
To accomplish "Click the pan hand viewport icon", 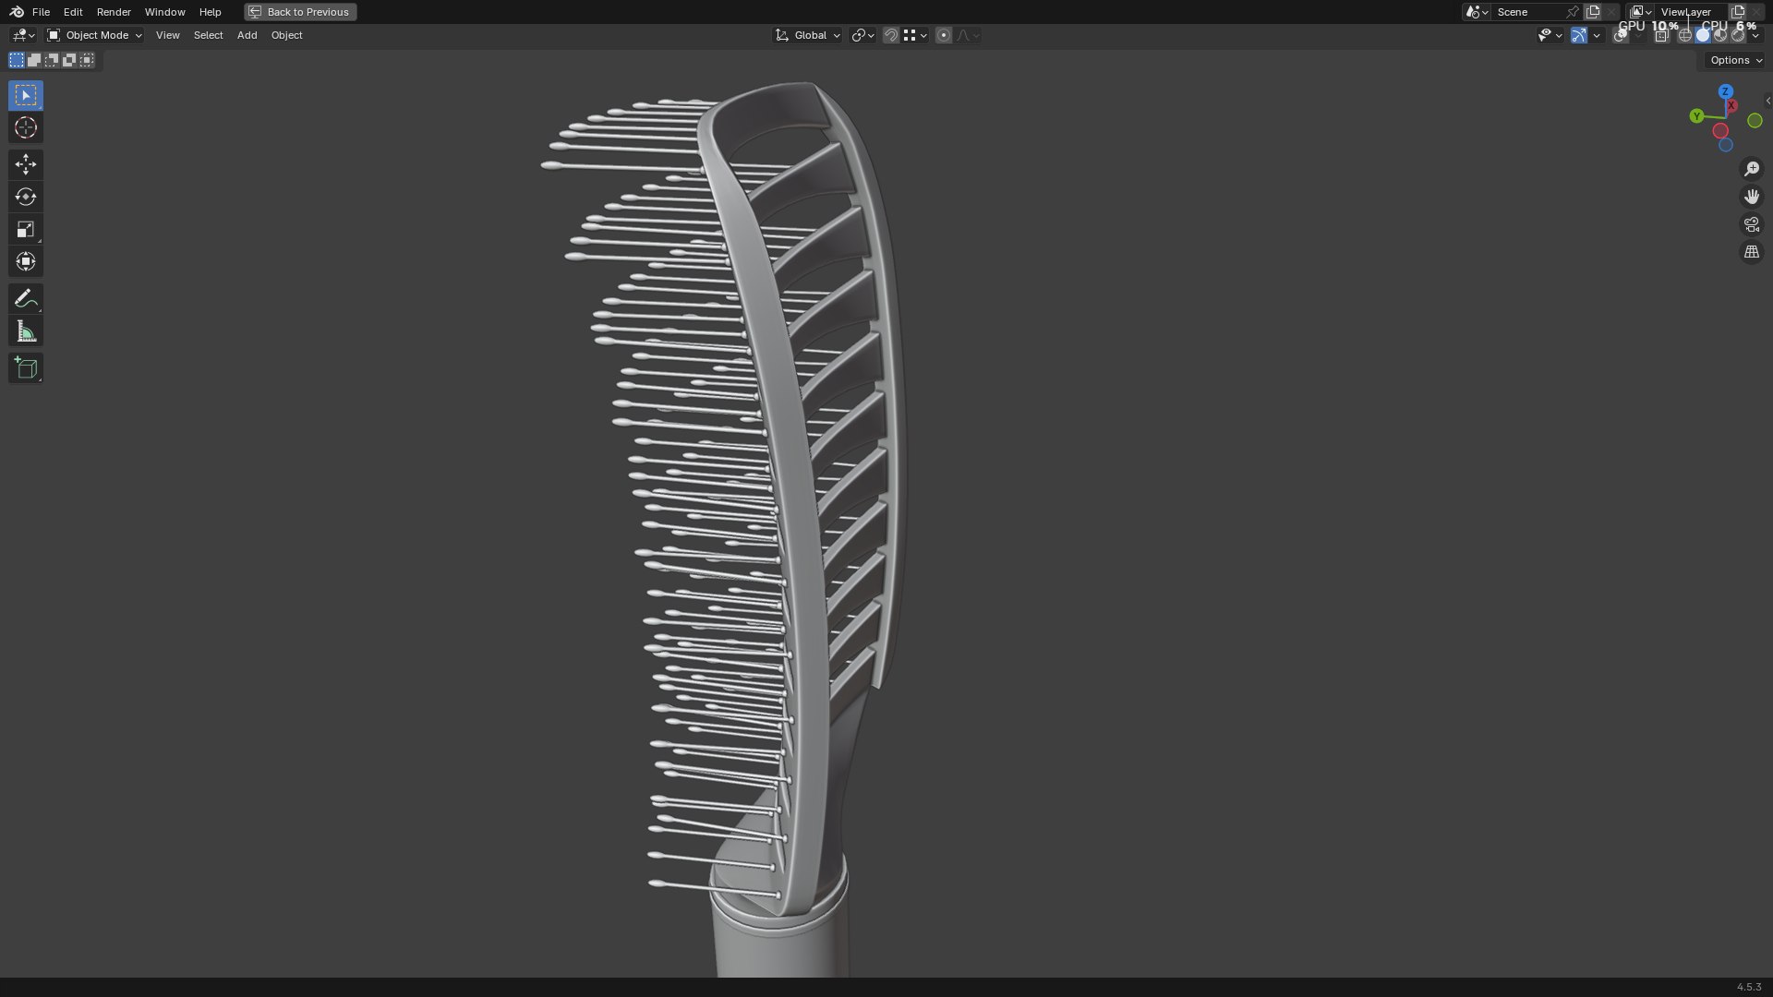I will (1752, 197).
